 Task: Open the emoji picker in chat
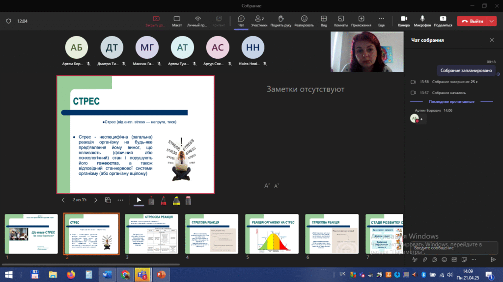tap(444, 259)
